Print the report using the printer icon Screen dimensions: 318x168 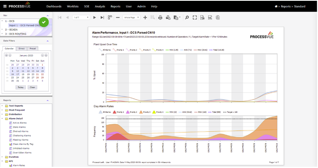(x=160, y=18)
